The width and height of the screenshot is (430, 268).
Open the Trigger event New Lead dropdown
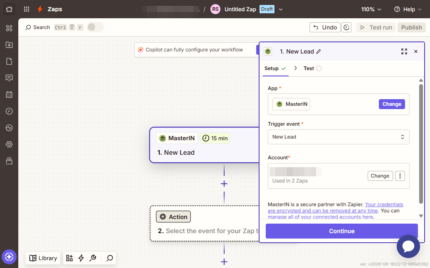tap(339, 137)
